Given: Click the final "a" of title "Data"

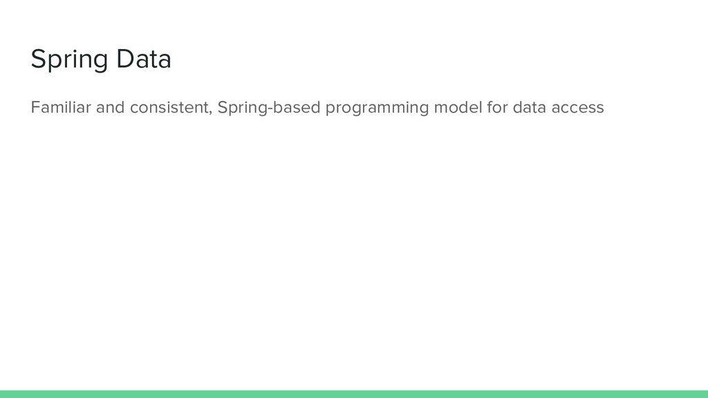Looking at the screenshot, I should click(x=165, y=61).
